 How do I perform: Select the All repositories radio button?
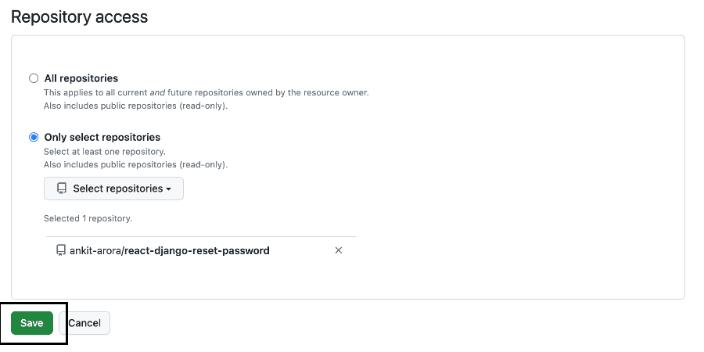click(34, 78)
